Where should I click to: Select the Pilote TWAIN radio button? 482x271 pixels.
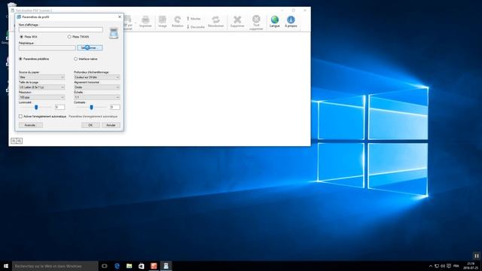pyautogui.click(x=69, y=37)
